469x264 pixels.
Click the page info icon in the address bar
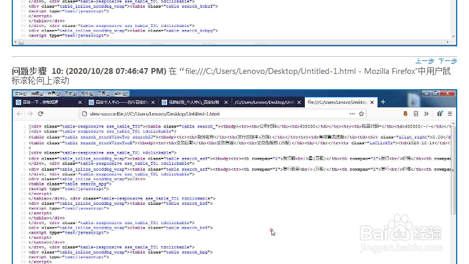[x=84, y=114]
